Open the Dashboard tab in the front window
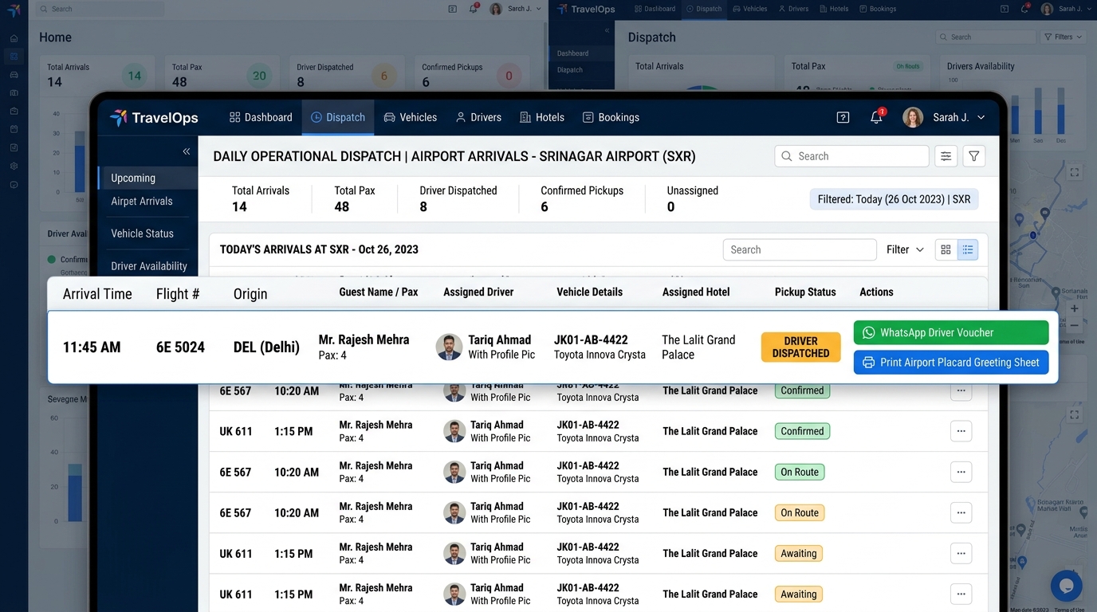Viewport: 1097px width, 612px height. [261, 117]
